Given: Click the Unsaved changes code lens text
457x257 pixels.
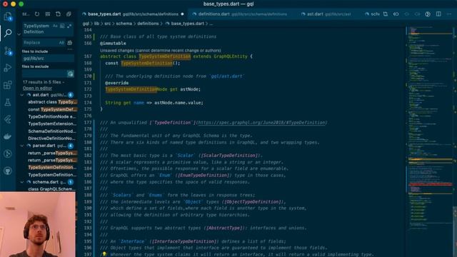Looking at the screenshot, I should point(160,51).
